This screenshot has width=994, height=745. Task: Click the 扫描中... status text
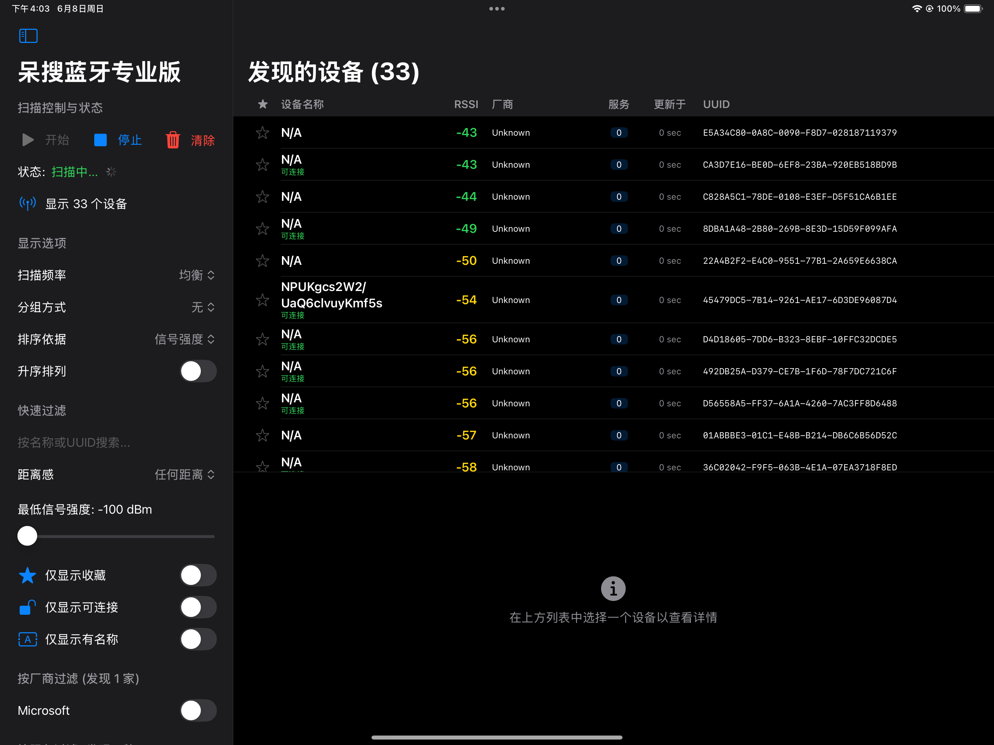(75, 172)
